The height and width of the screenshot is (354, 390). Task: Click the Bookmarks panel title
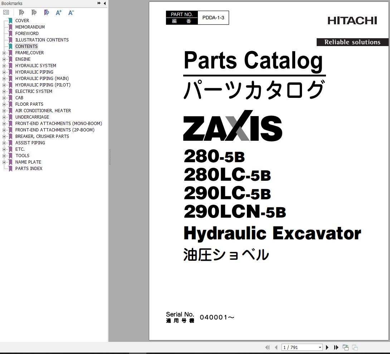(12, 4)
